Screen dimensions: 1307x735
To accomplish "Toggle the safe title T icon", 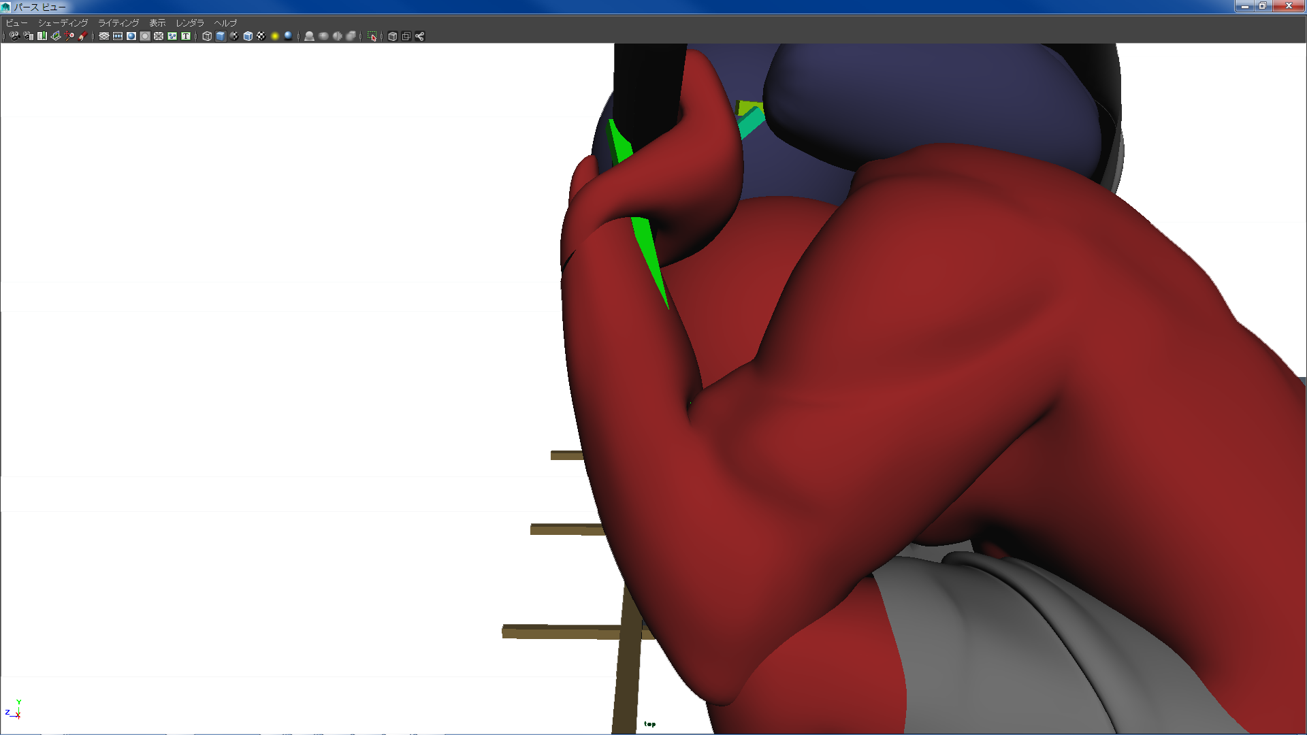I will (x=186, y=36).
